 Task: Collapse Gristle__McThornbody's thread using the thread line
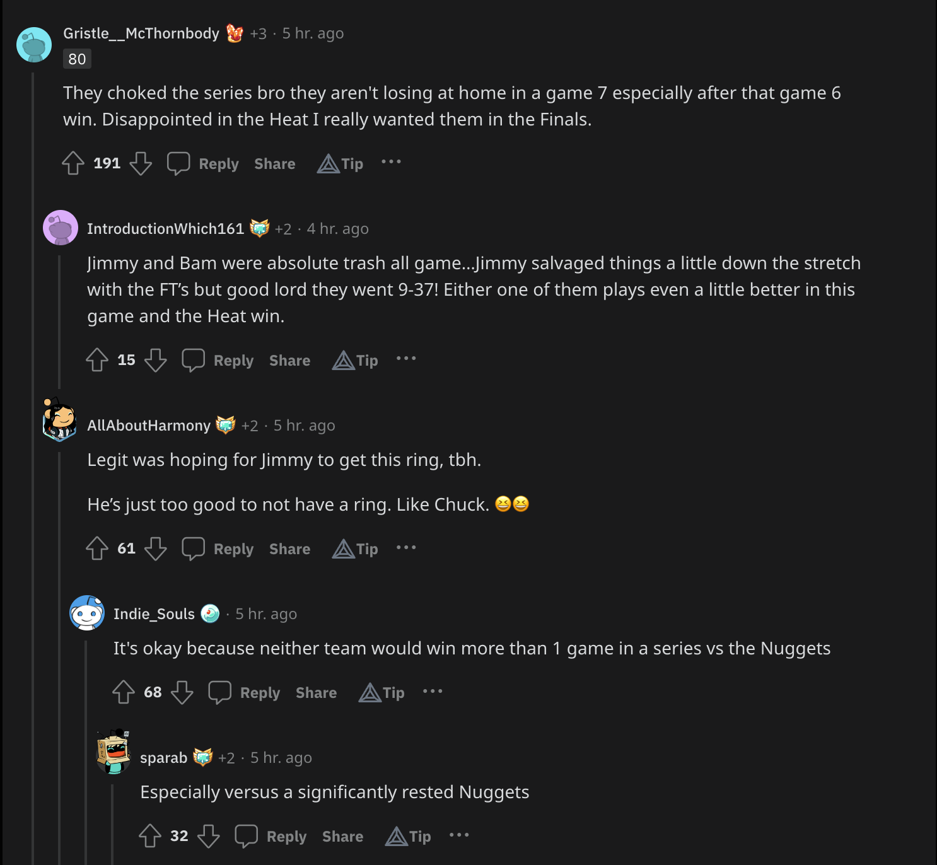(x=33, y=441)
